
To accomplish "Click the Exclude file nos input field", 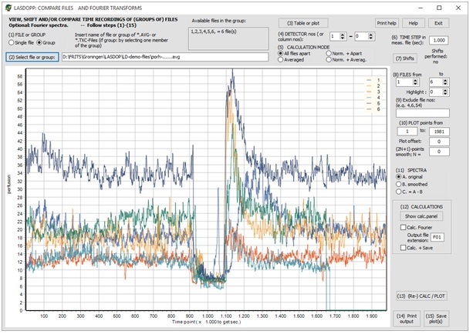I will (422, 113).
